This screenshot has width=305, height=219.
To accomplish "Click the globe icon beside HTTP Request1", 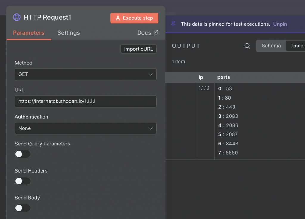I will pos(17,17).
